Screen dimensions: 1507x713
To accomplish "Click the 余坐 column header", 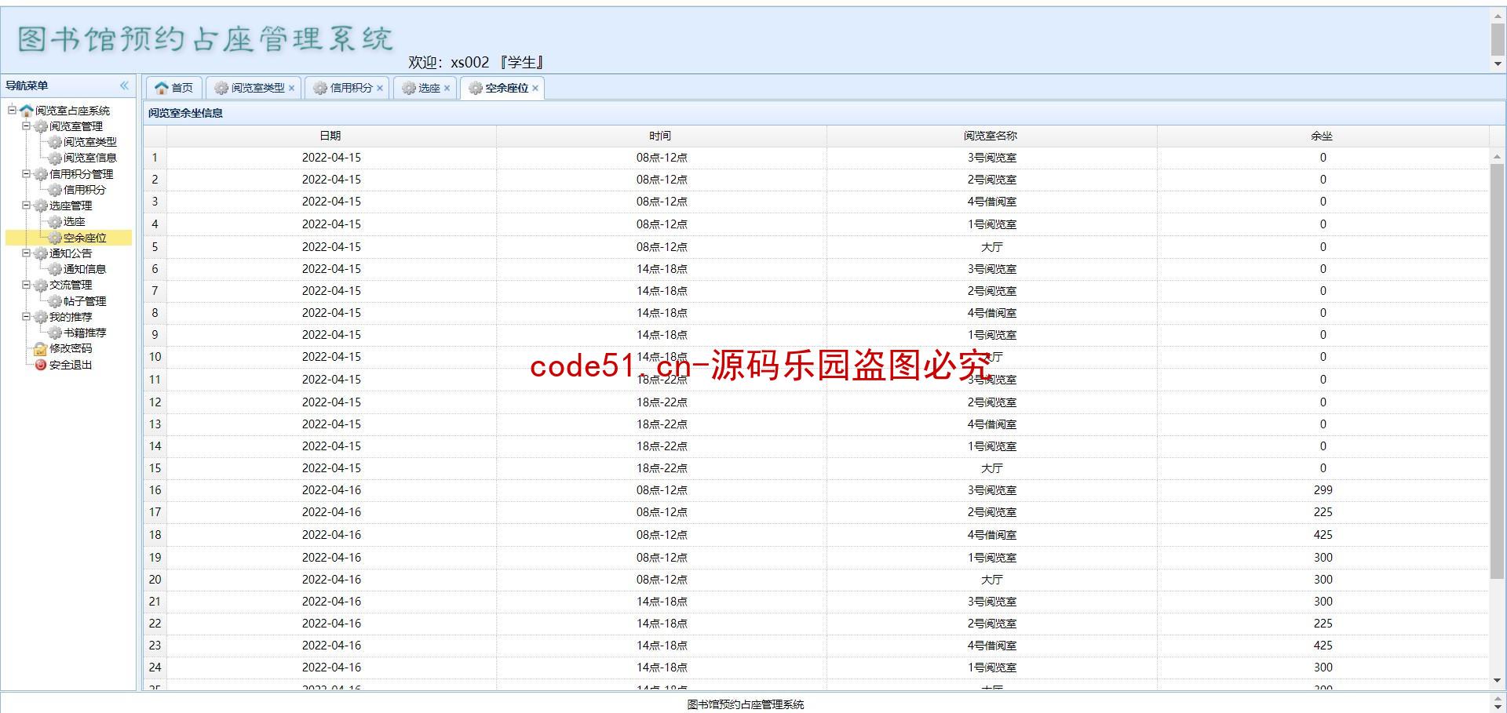I will (x=1323, y=136).
